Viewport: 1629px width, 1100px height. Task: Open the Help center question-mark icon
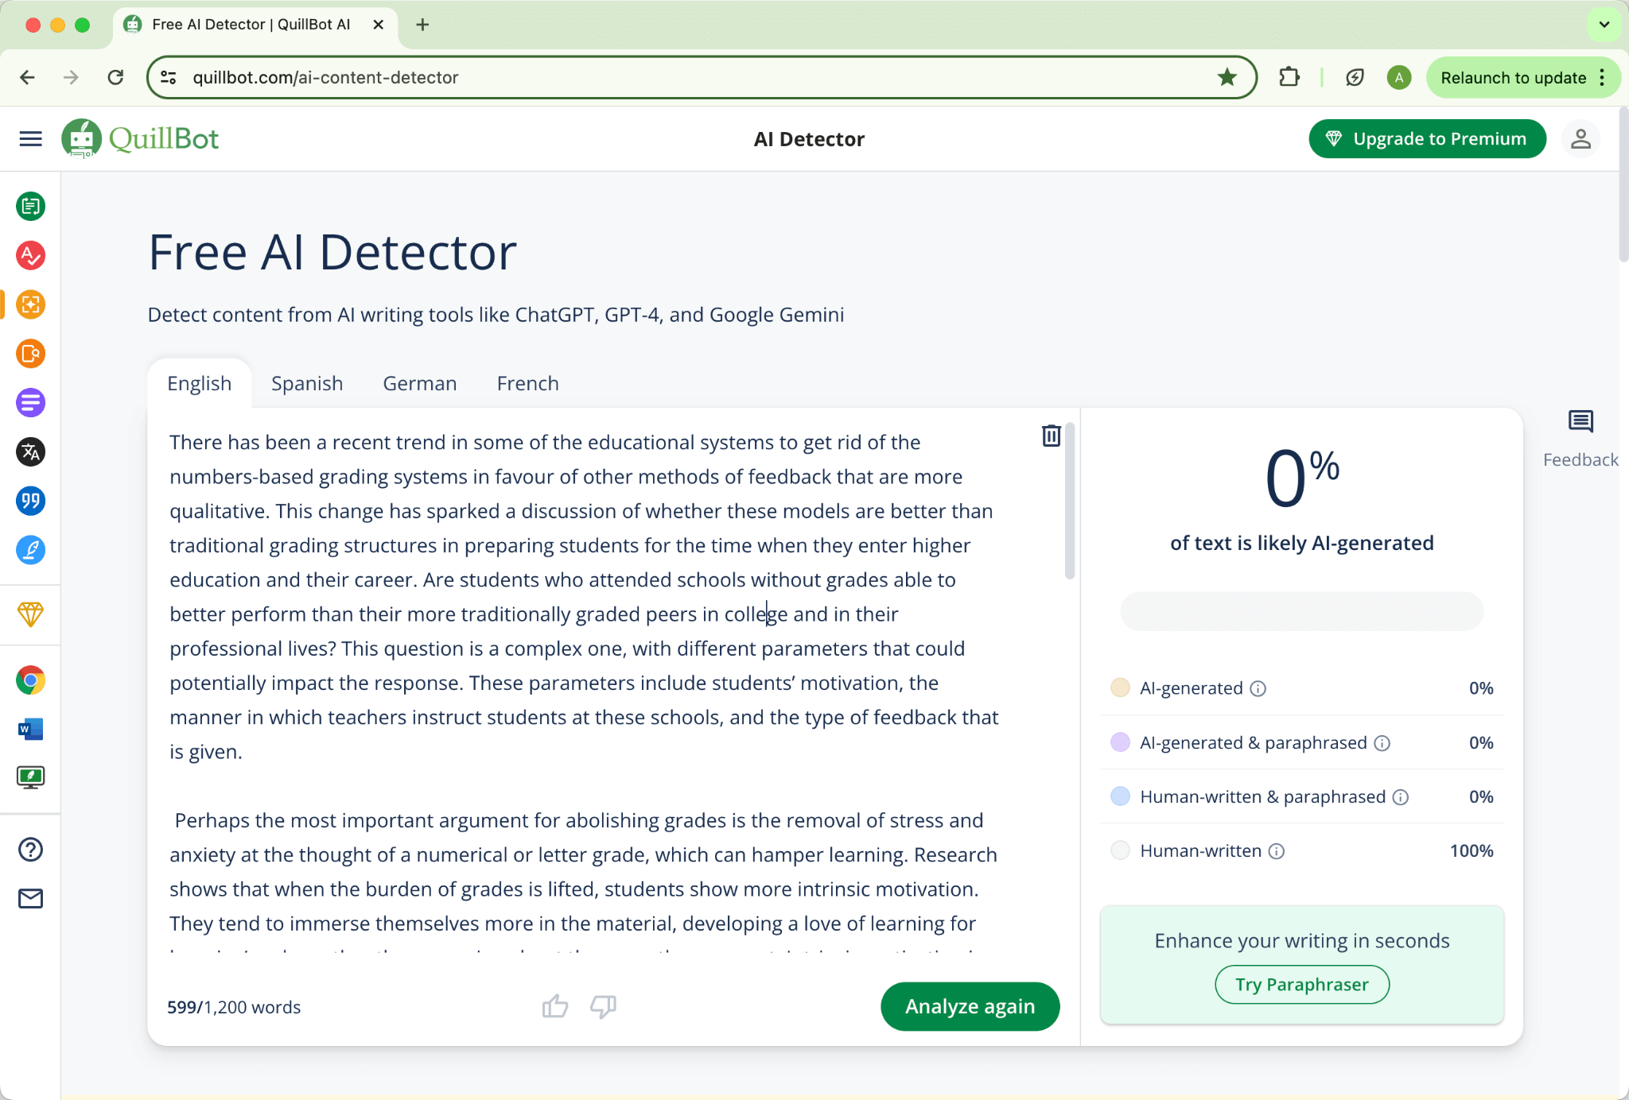pos(30,850)
